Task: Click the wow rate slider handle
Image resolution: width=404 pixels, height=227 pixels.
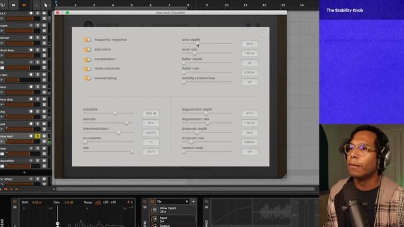Action: click(x=195, y=53)
